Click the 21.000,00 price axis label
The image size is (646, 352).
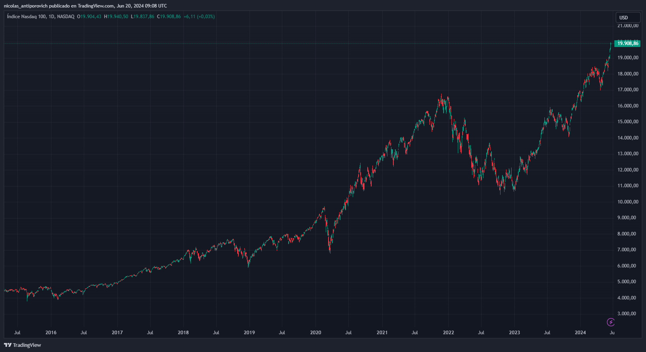click(x=628, y=26)
